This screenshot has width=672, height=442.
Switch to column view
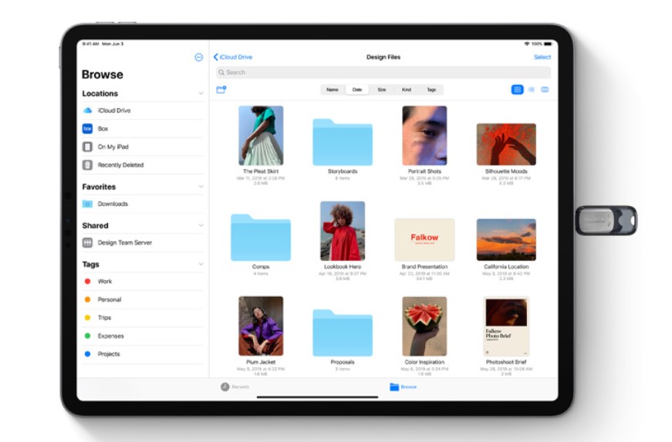545,89
